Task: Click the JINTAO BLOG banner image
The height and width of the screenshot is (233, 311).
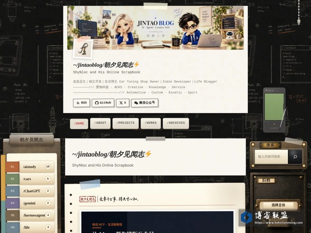Action: 155,28
